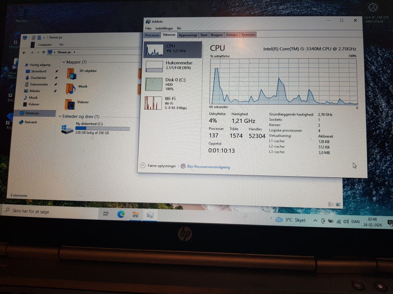
Task: Click the New folder quick access toolbar icon
Action: [39, 38]
